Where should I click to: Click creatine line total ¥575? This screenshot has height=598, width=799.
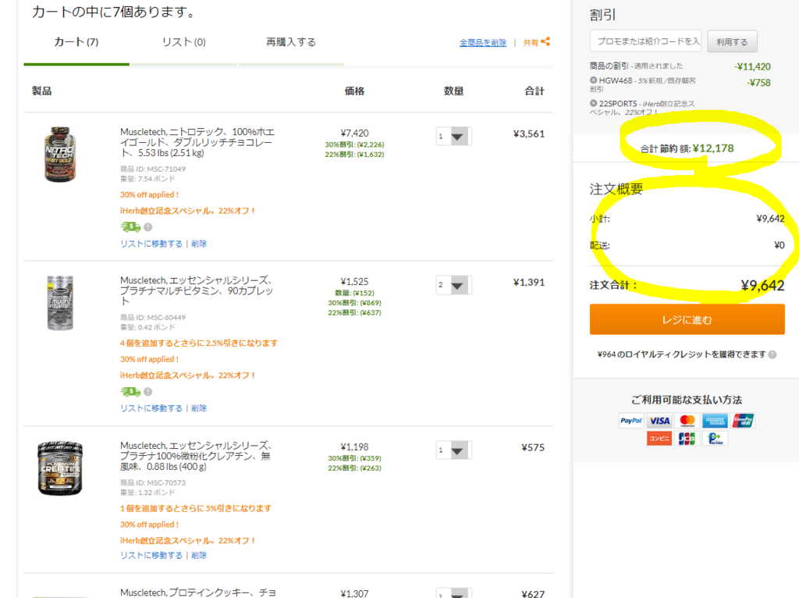pos(533,447)
